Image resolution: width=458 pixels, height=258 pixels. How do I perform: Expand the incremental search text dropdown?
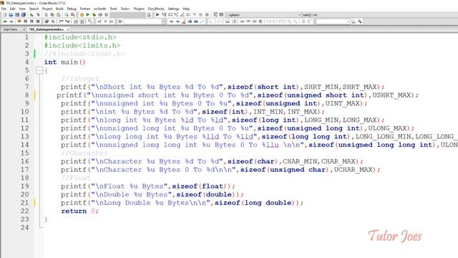coord(164,21)
